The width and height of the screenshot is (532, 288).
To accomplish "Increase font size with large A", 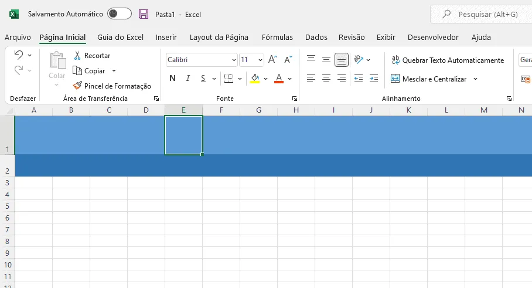I will (x=272, y=60).
